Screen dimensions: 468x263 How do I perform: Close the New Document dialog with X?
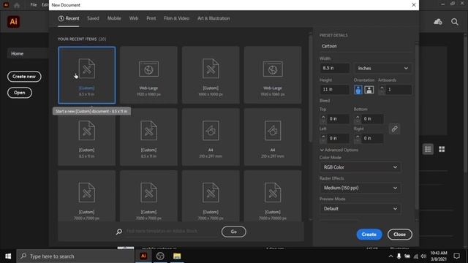(414, 5)
